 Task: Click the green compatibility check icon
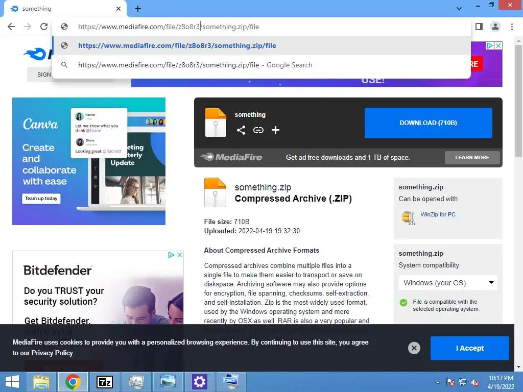click(x=403, y=303)
